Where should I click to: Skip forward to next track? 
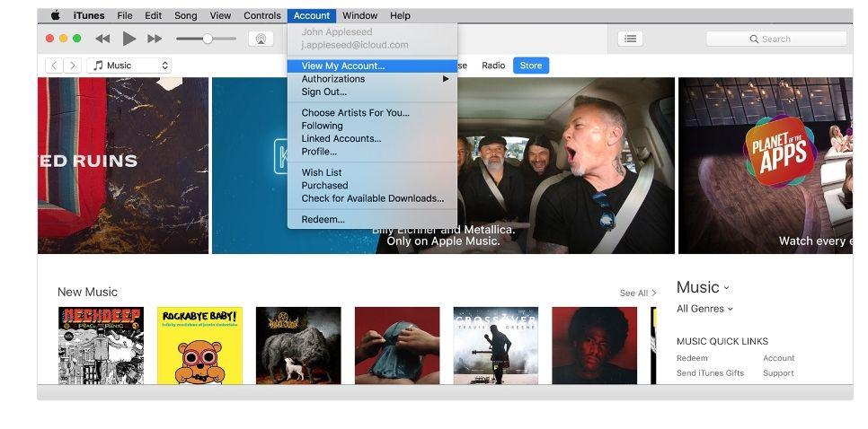(155, 39)
